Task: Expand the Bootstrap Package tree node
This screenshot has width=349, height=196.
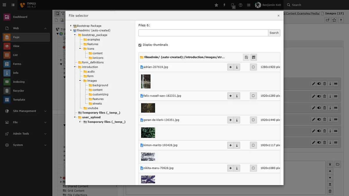Action: click(71, 26)
